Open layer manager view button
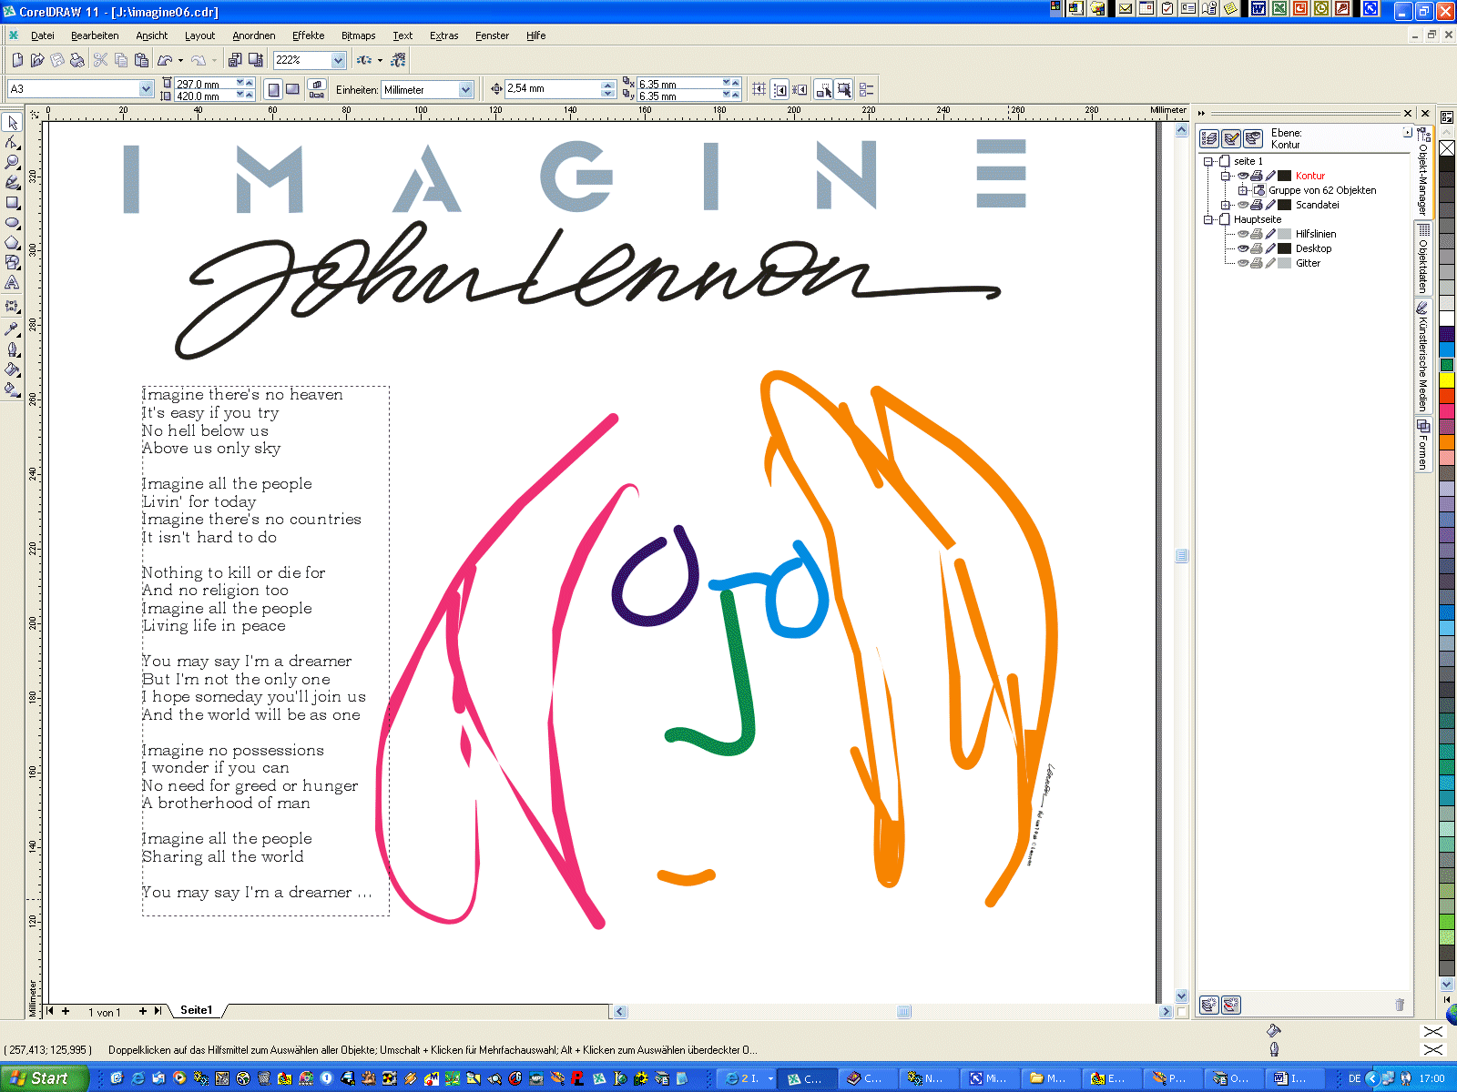The height and width of the screenshot is (1092, 1457). pos(1253,138)
